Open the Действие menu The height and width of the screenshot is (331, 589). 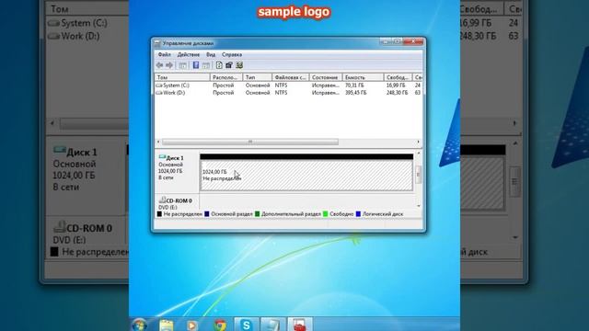pyautogui.click(x=189, y=55)
